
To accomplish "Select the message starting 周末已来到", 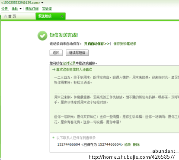I will click(116, 100).
